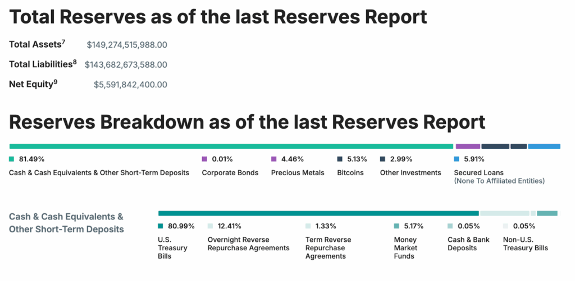This screenshot has height=281, width=575.
Task: Select the purple Precious Metals legend square
Action: click(x=274, y=159)
